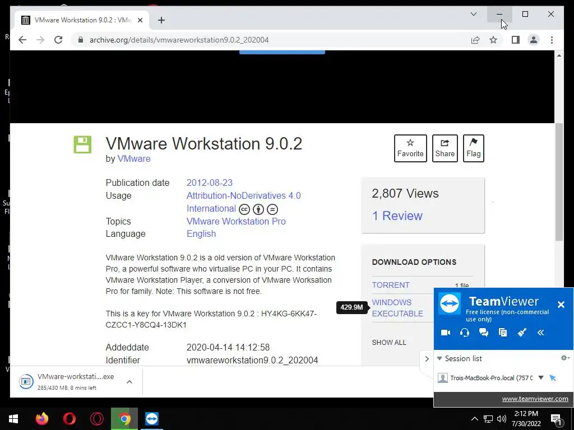Open TeamViewer file transfer icon
574x430 pixels.
coord(503,333)
